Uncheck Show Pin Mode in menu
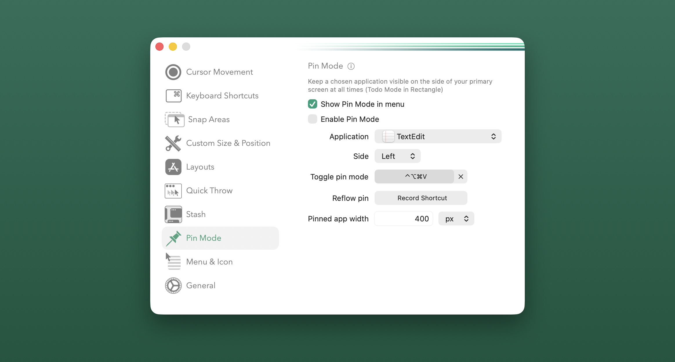This screenshot has height=362, width=675. pyautogui.click(x=313, y=104)
